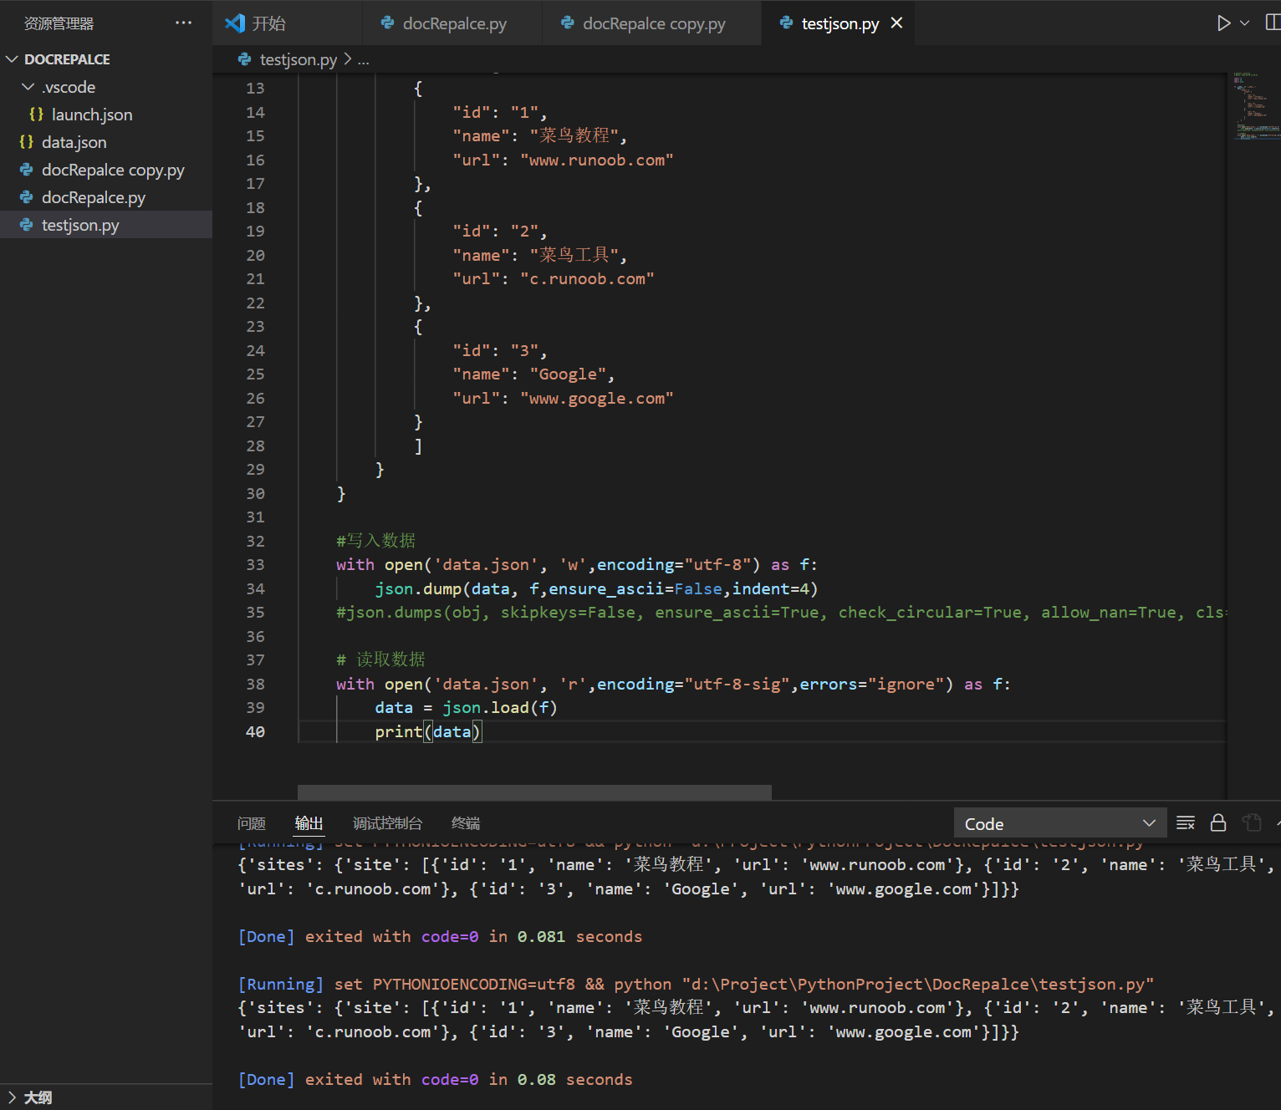Click the Python icon beside docRepalce.py in explorer
This screenshot has height=1110, width=1281.
coord(26,197)
